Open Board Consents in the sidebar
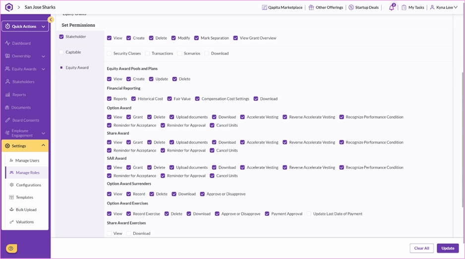Screen dimensions: 465x259 coord(25,120)
